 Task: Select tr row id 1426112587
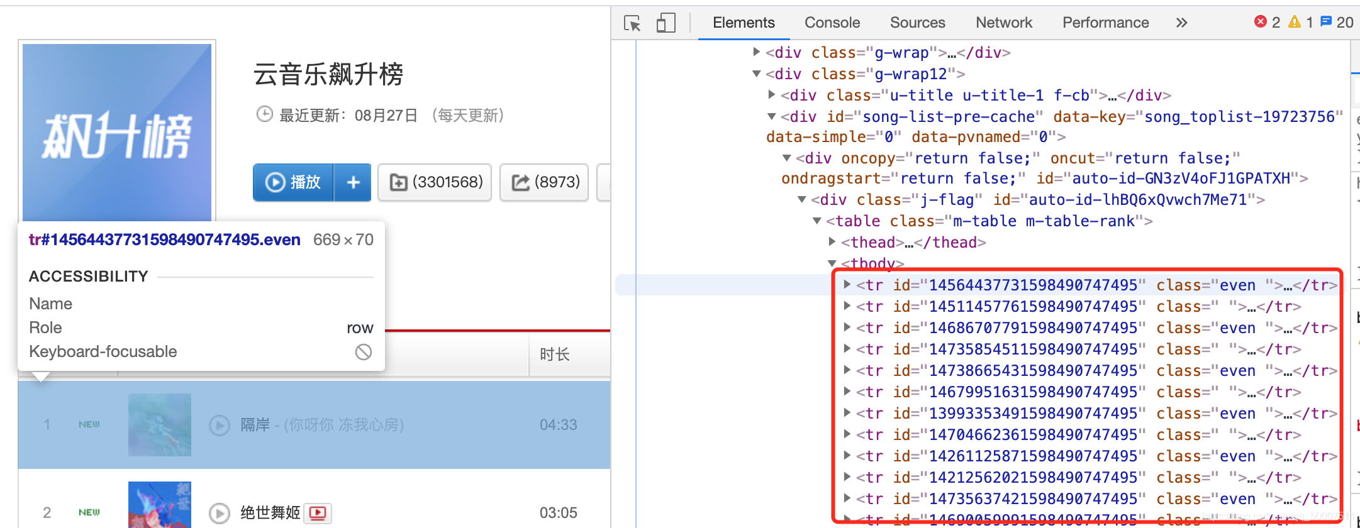(x=1096, y=456)
